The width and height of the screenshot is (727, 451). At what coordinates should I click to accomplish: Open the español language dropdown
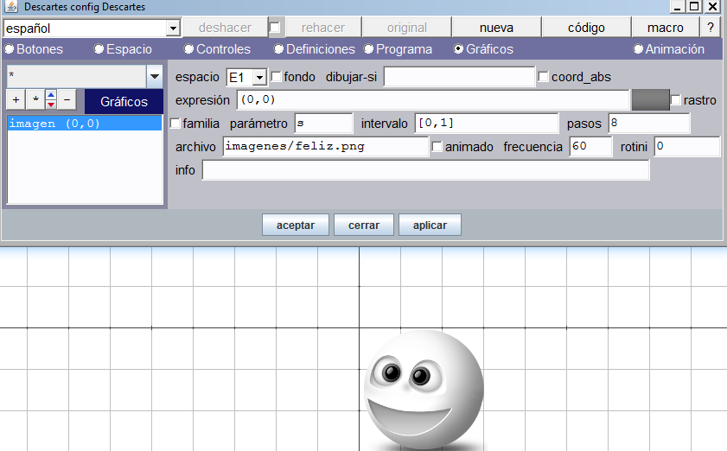point(172,29)
